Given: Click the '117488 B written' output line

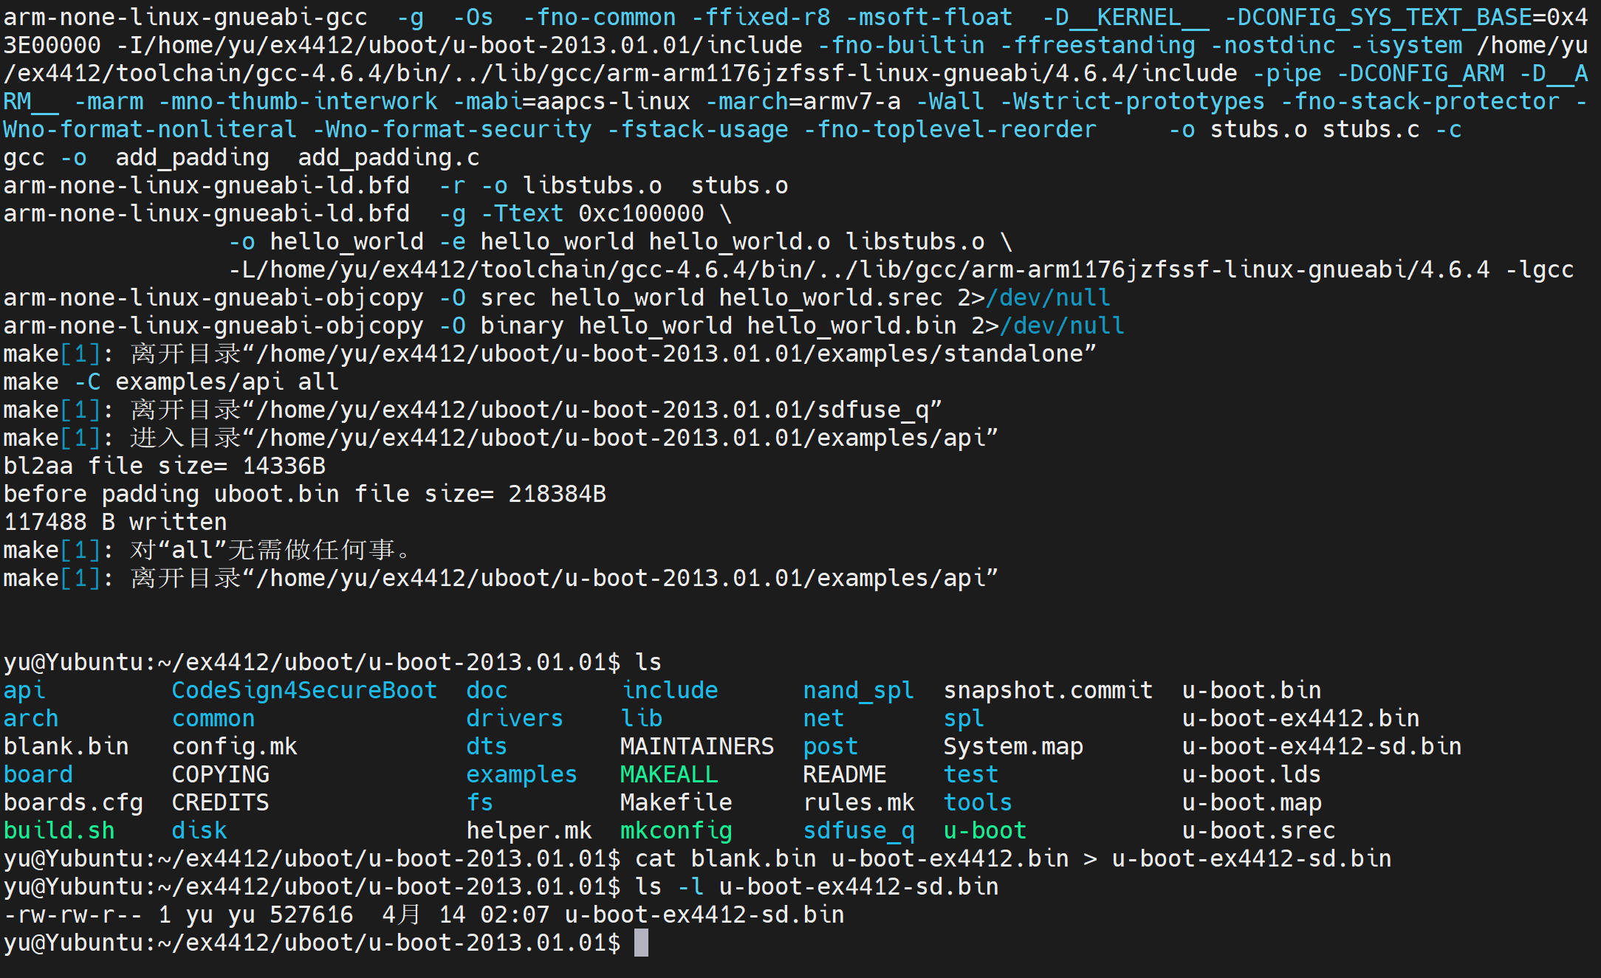Looking at the screenshot, I should [x=115, y=522].
